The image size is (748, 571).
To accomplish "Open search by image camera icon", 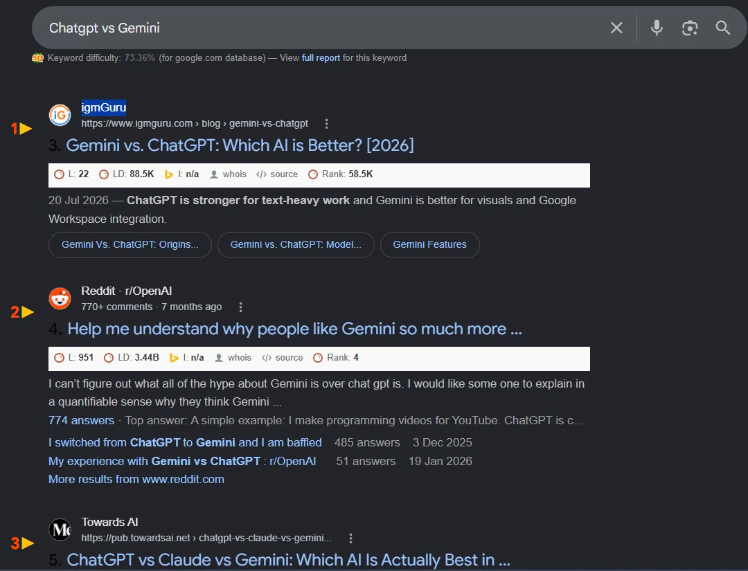I will [690, 28].
